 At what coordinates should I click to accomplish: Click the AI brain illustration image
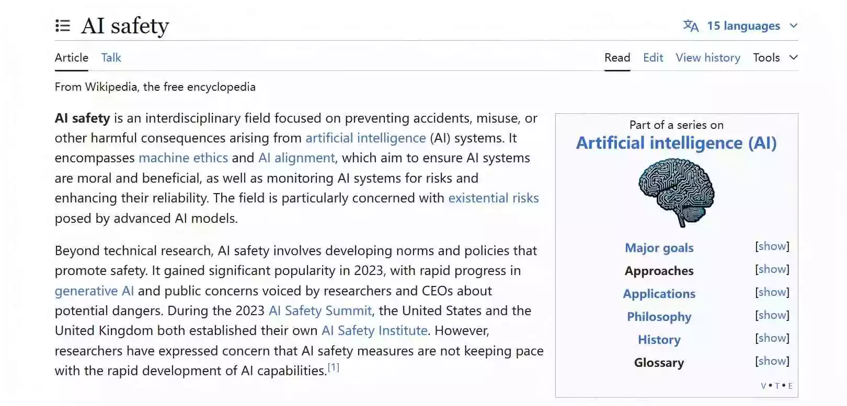(677, 193)
